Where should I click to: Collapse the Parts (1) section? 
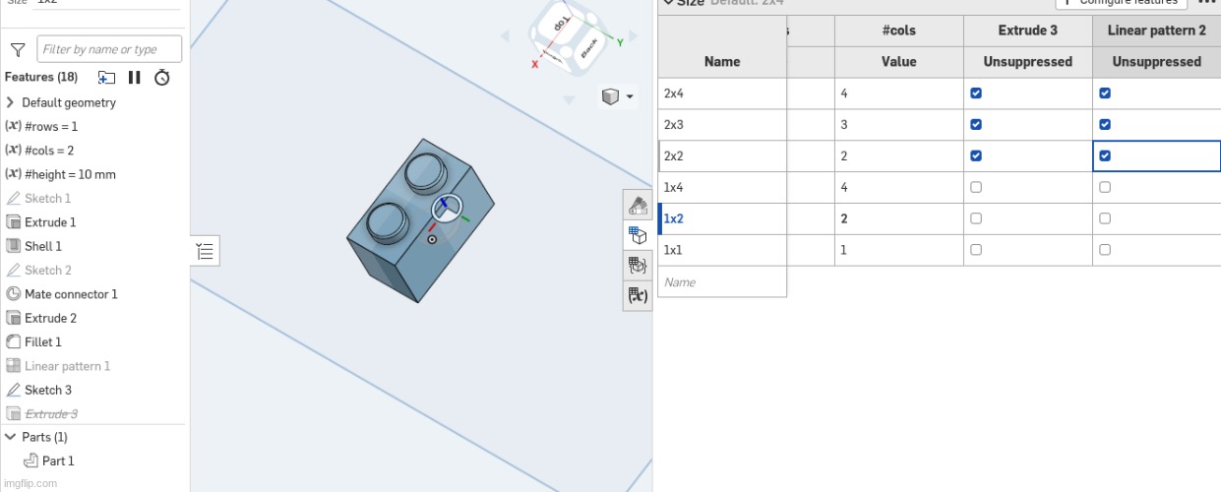coord(11,437)
